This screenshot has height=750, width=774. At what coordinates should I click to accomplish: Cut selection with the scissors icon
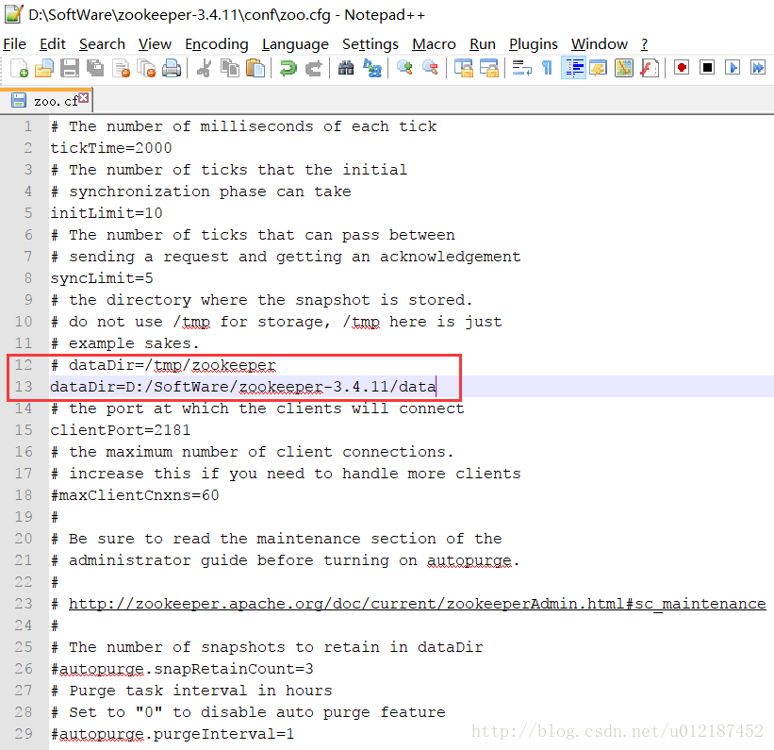coord(204,68)
